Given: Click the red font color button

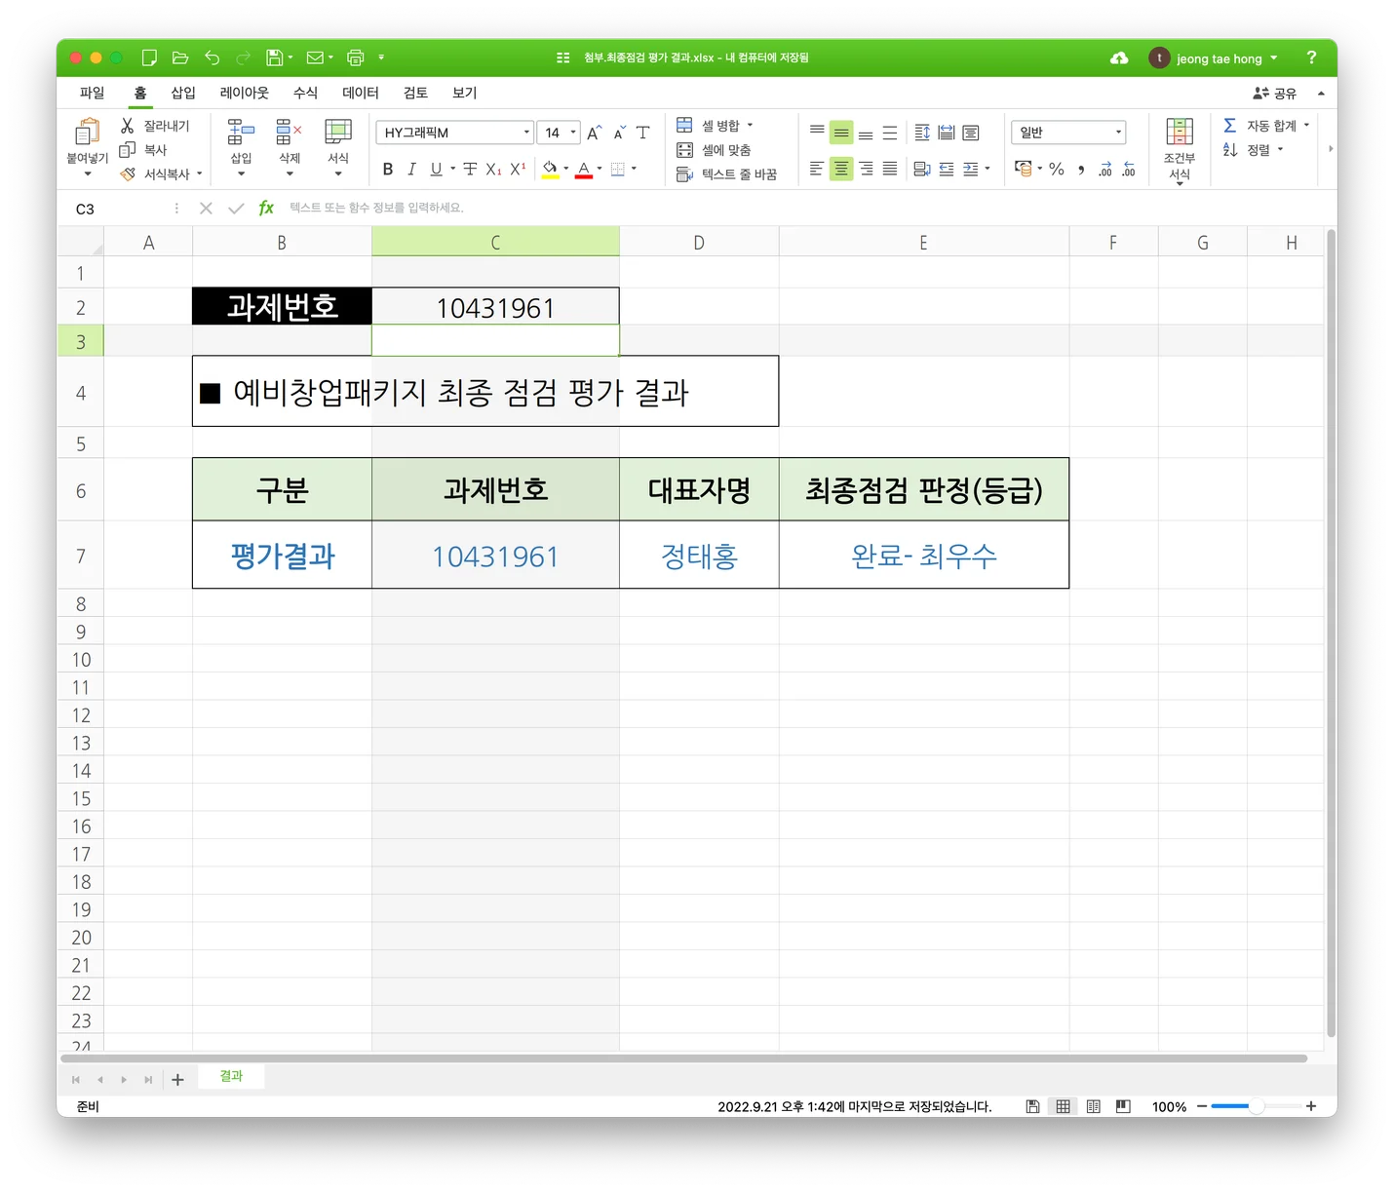Looking at the screenshot, I should pyautogui.click(x=584, y=170).
